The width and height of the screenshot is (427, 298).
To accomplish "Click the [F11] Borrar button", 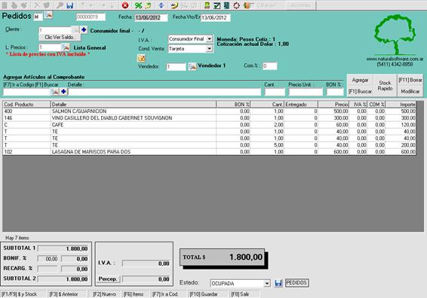I will click(410, 80).
